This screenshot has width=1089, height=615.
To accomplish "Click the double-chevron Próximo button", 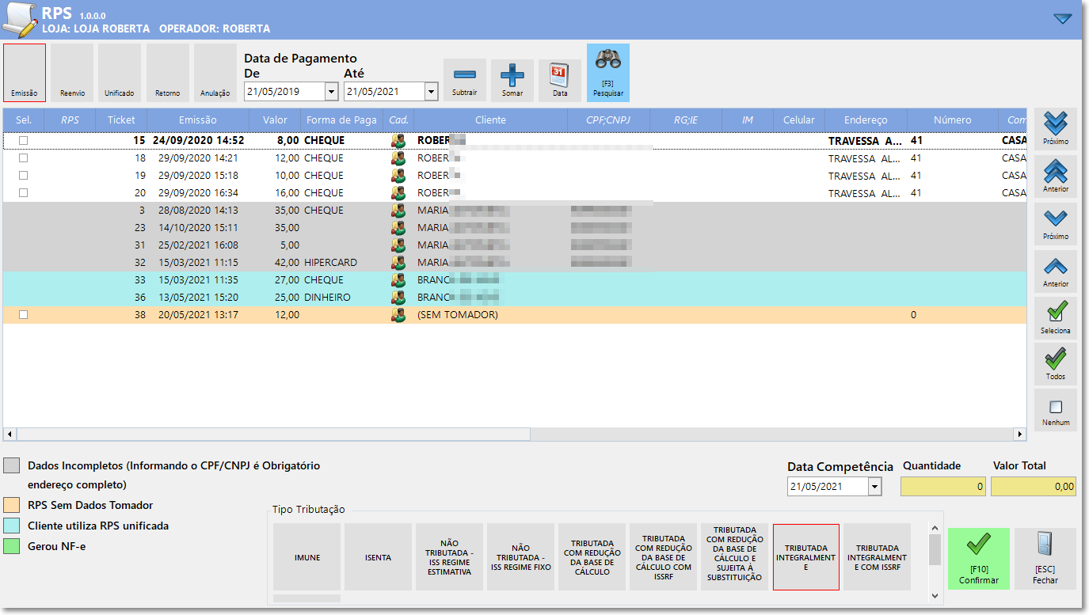I will (x=1056, y=129).
